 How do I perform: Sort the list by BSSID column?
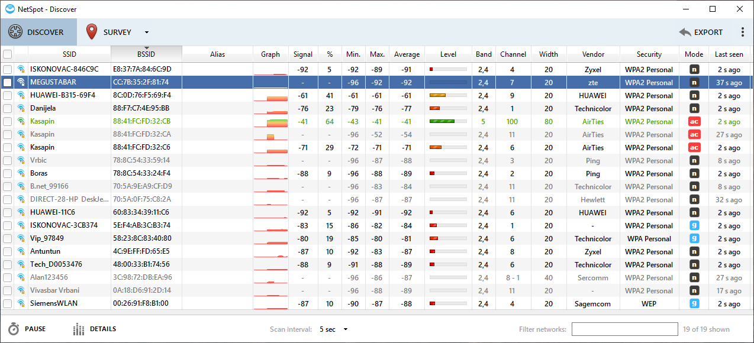(x=146, y=54)
